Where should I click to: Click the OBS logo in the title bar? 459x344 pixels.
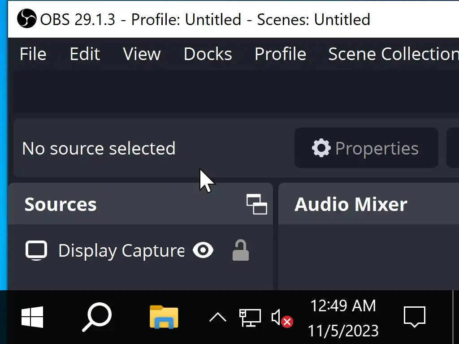pyautogui.click(x=27, y=19)
